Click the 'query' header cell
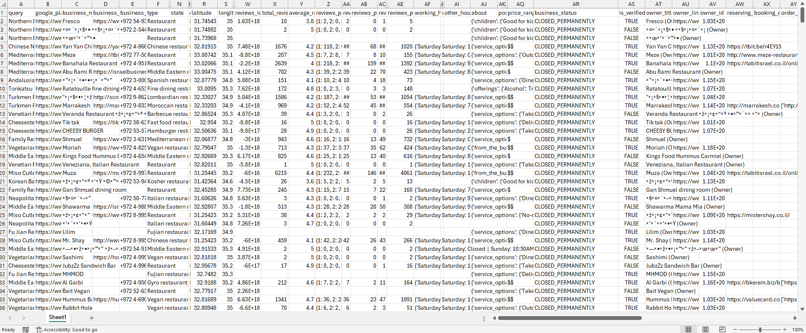Viewport: 806px width, 333px height. click(x=21, y=13)
